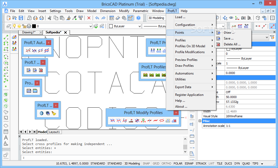The width and height of the screenshot is (278, 168).
Task: Click the New drawing icon
Action: click(9, 18)
